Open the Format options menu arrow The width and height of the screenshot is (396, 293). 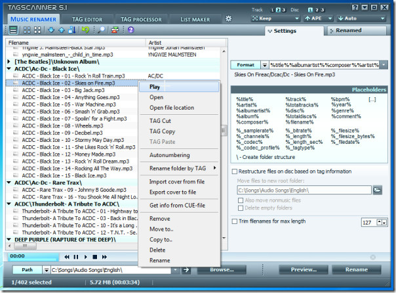[x=264, y=65]
